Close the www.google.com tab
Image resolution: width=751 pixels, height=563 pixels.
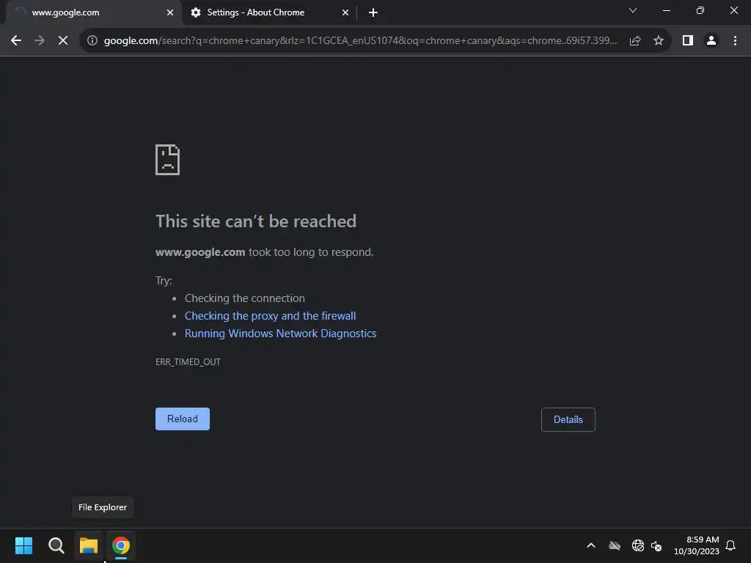tap(170, 12)
